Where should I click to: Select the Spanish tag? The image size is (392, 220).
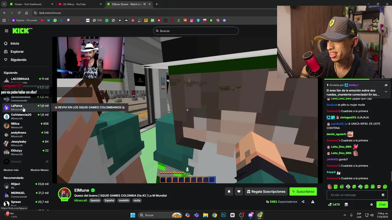coord(95,200)
